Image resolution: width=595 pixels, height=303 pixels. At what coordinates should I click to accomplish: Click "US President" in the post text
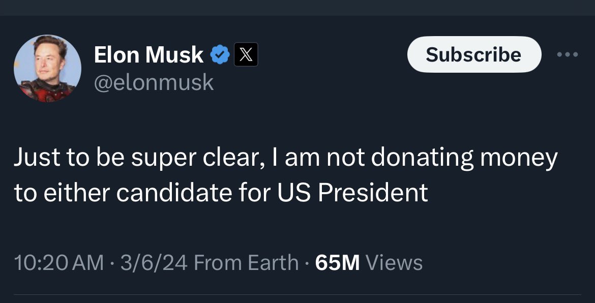pyautogui.click(x=352, y=193)
